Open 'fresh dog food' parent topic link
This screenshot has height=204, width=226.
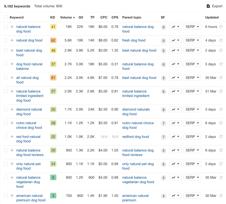coord(134,40)
